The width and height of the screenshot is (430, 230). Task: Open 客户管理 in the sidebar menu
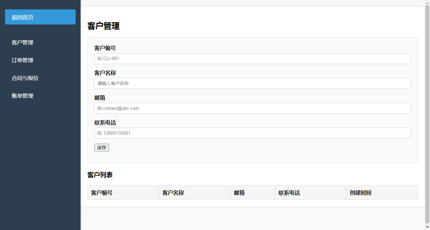tap(40, 43)
